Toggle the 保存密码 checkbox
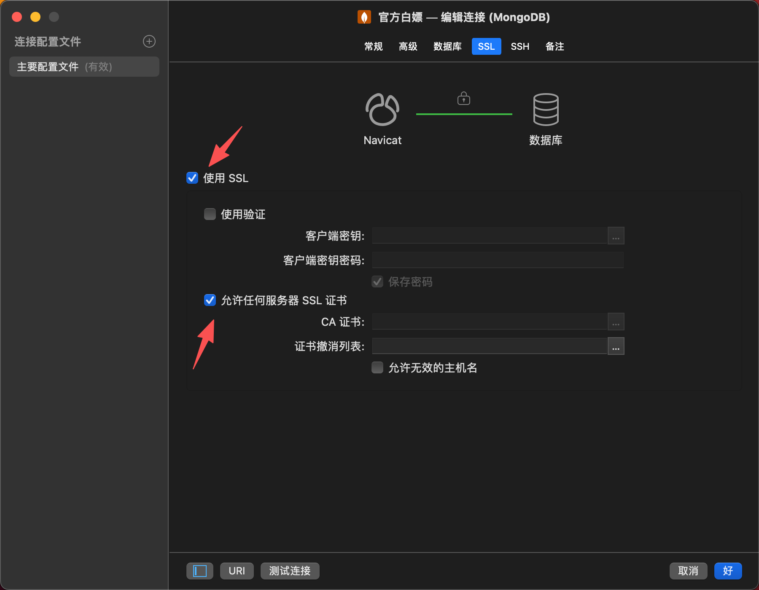The height and width of the screenshot is (590, 759). (377, 282)
